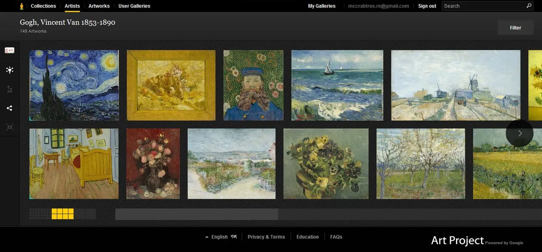Click the magnifier search icon
The image size is (542, 252).
coord(528,6)
